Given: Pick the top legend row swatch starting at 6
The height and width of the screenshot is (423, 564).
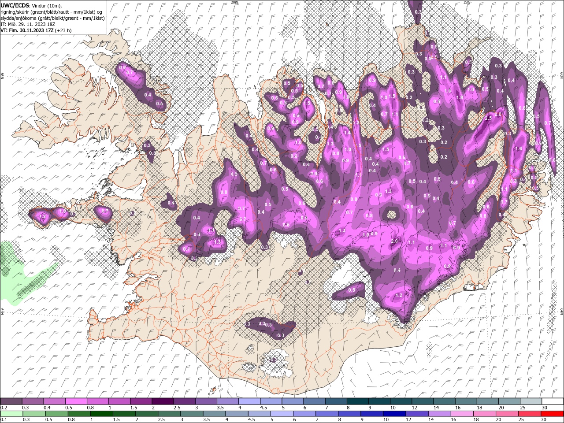Looking at the screenshot, I should (314, 401).
